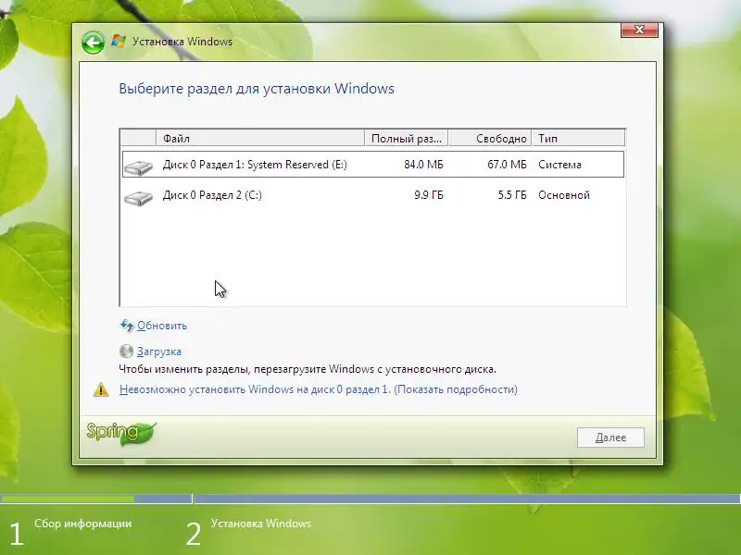Select row Диск 0 Раздел 2 (C:)
741x555 pixels.
click(373, 195)
